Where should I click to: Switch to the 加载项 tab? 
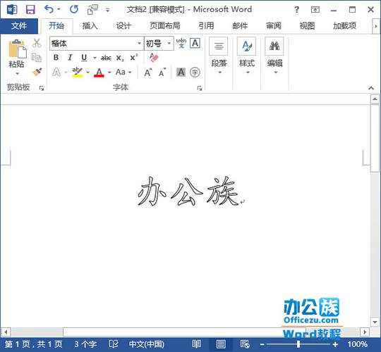click(x=344, y=26)
